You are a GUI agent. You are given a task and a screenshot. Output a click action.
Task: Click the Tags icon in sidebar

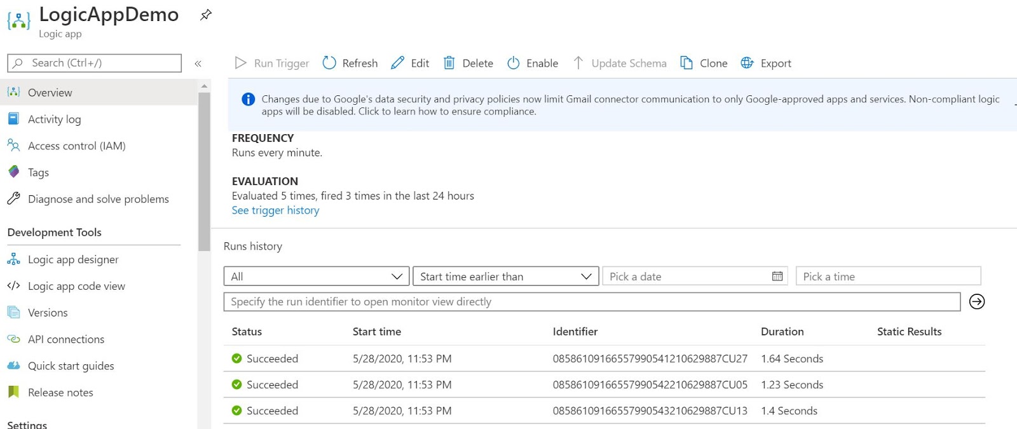pyautogui.click(x=13, y=172)
